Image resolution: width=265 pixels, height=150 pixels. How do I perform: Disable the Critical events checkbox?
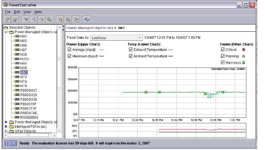click(x=223, y=50)
